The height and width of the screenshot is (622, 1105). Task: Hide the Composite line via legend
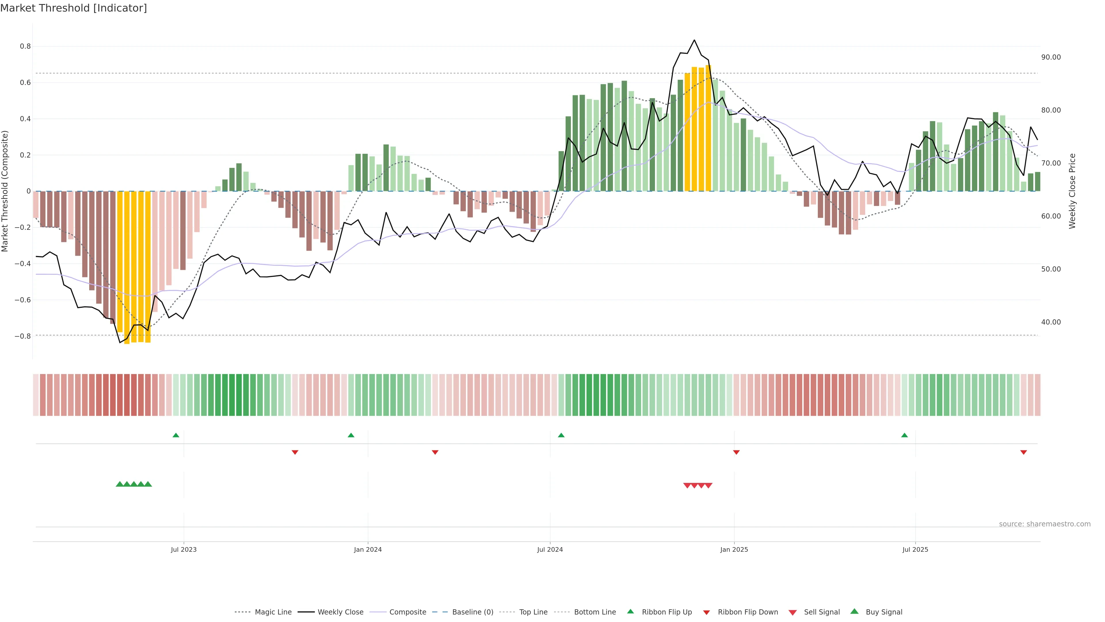pyautogui.click(x=407, y=612)
